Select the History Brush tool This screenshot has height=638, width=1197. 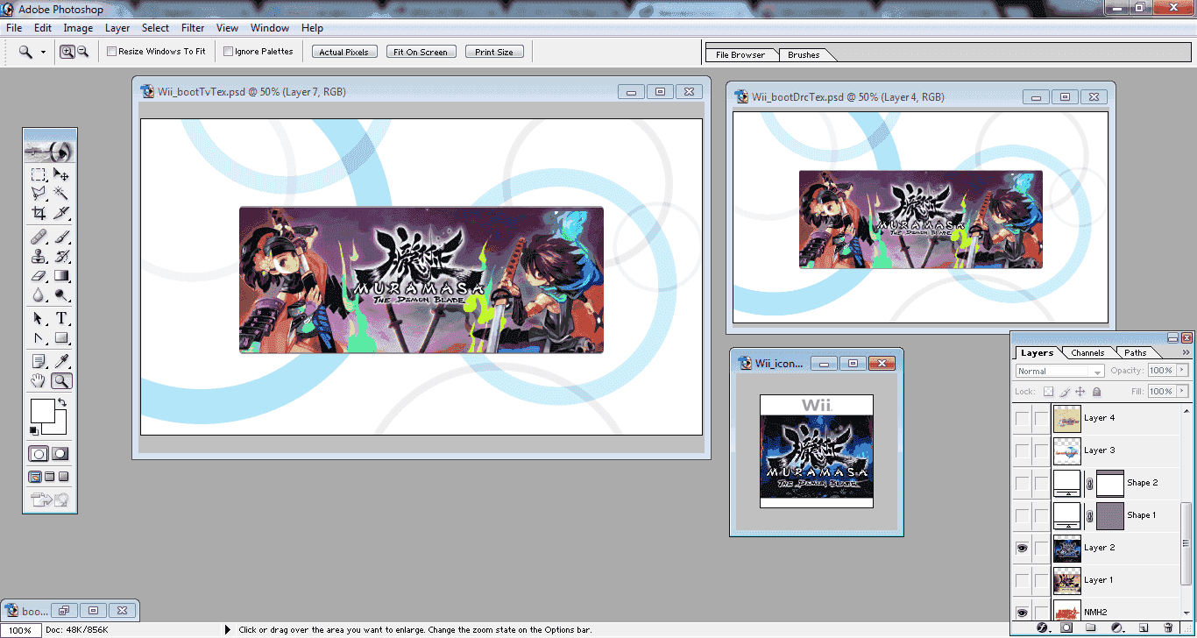tap(61, 257)
